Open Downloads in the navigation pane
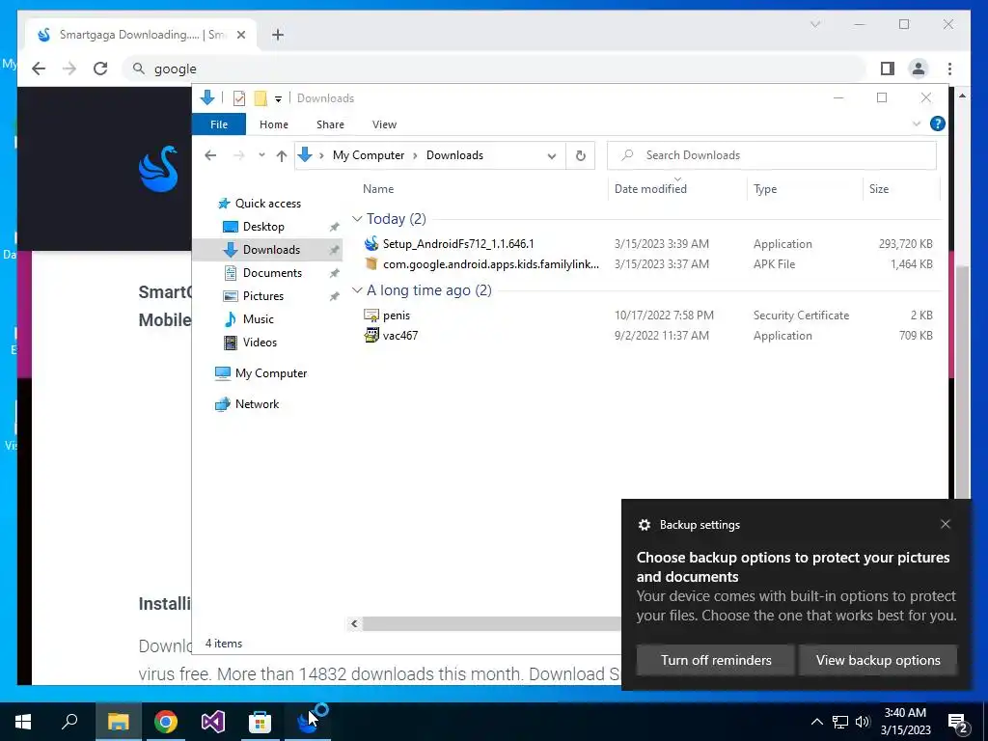The height and width of the screenshot is (741, 988). pos(271,250)
